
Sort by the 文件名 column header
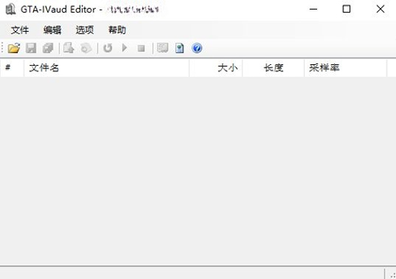point(106,68)
